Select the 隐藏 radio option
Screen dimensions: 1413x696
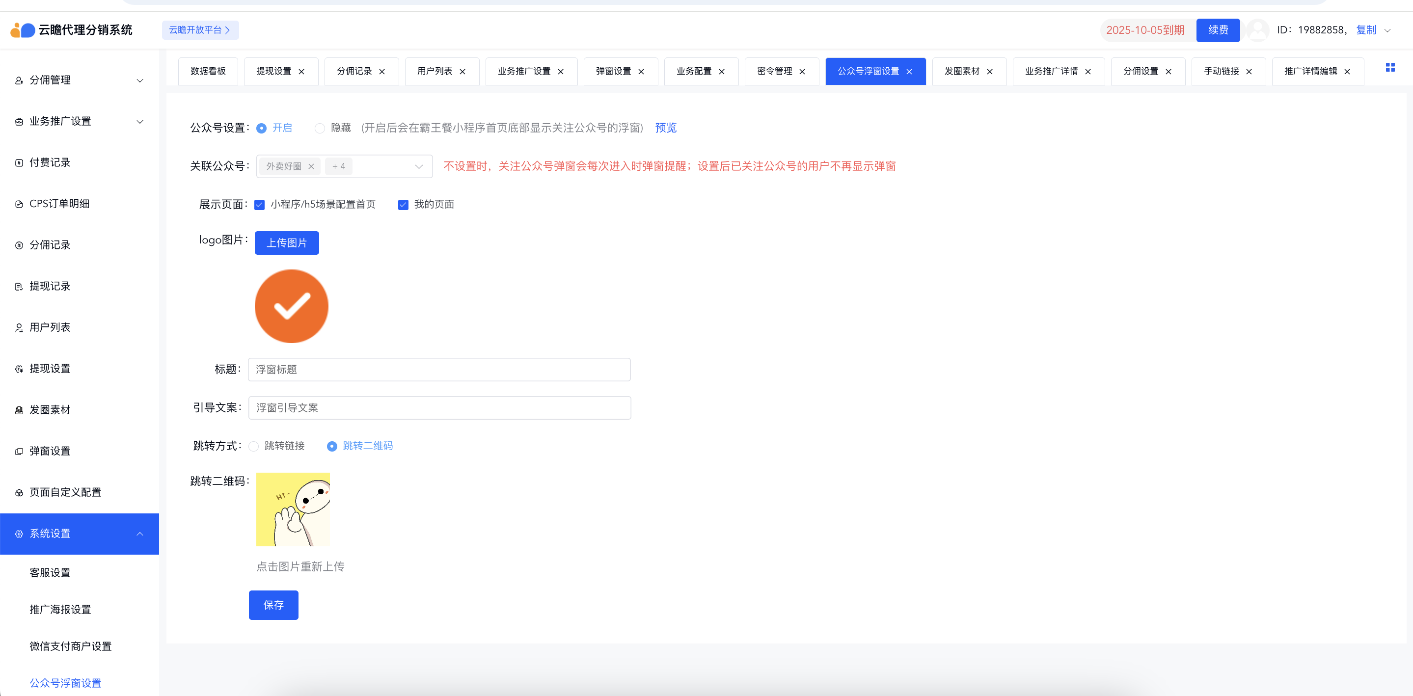tap(320, 128)
